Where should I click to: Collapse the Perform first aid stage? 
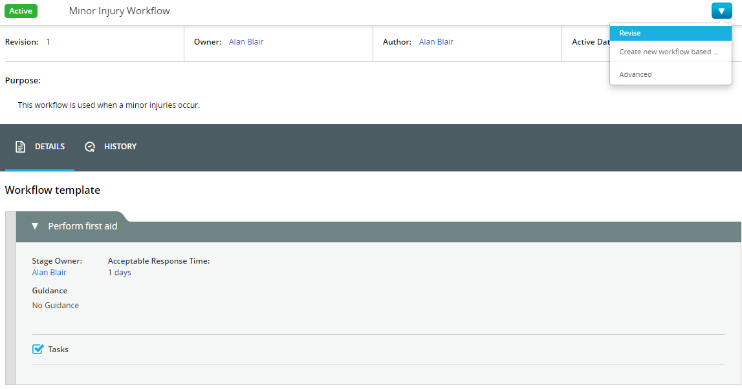point(34,226)
